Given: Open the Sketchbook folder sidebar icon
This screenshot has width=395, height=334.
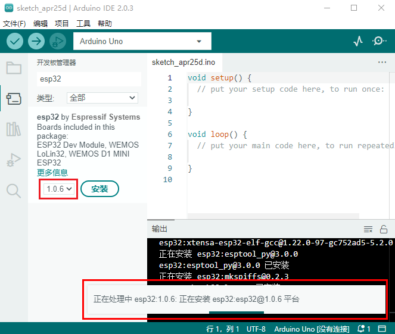Looking at the screenshot, I should click(x=13, y=67).
